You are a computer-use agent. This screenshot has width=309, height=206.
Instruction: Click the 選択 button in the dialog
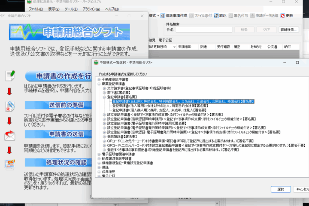[x=281, y=189]
